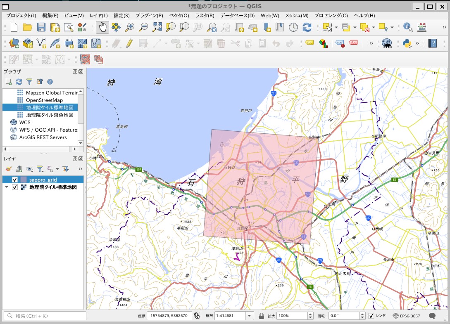Click the Browser panel info properties icon
Image resolution: width=450 pixels, height=324 pixels.
coord(50,82)
